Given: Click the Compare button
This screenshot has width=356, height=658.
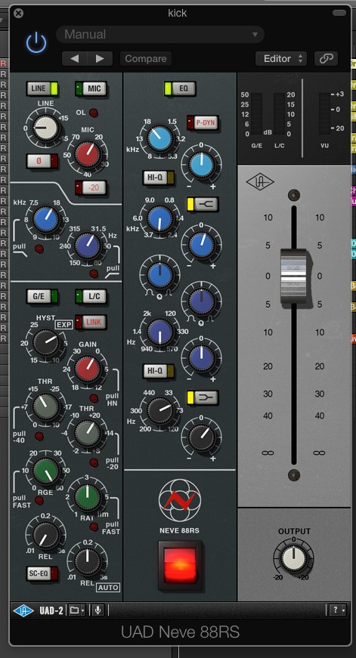Looking at the screenshot, I should [146, 59].
